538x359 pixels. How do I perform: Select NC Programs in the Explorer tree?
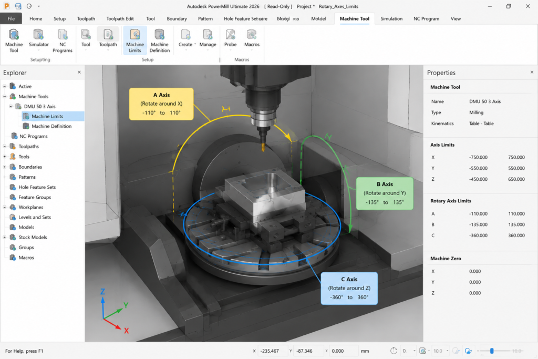coord(33,136)
